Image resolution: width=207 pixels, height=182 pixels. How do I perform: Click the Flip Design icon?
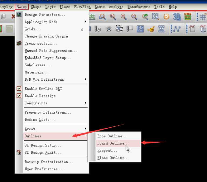point(188,16)
